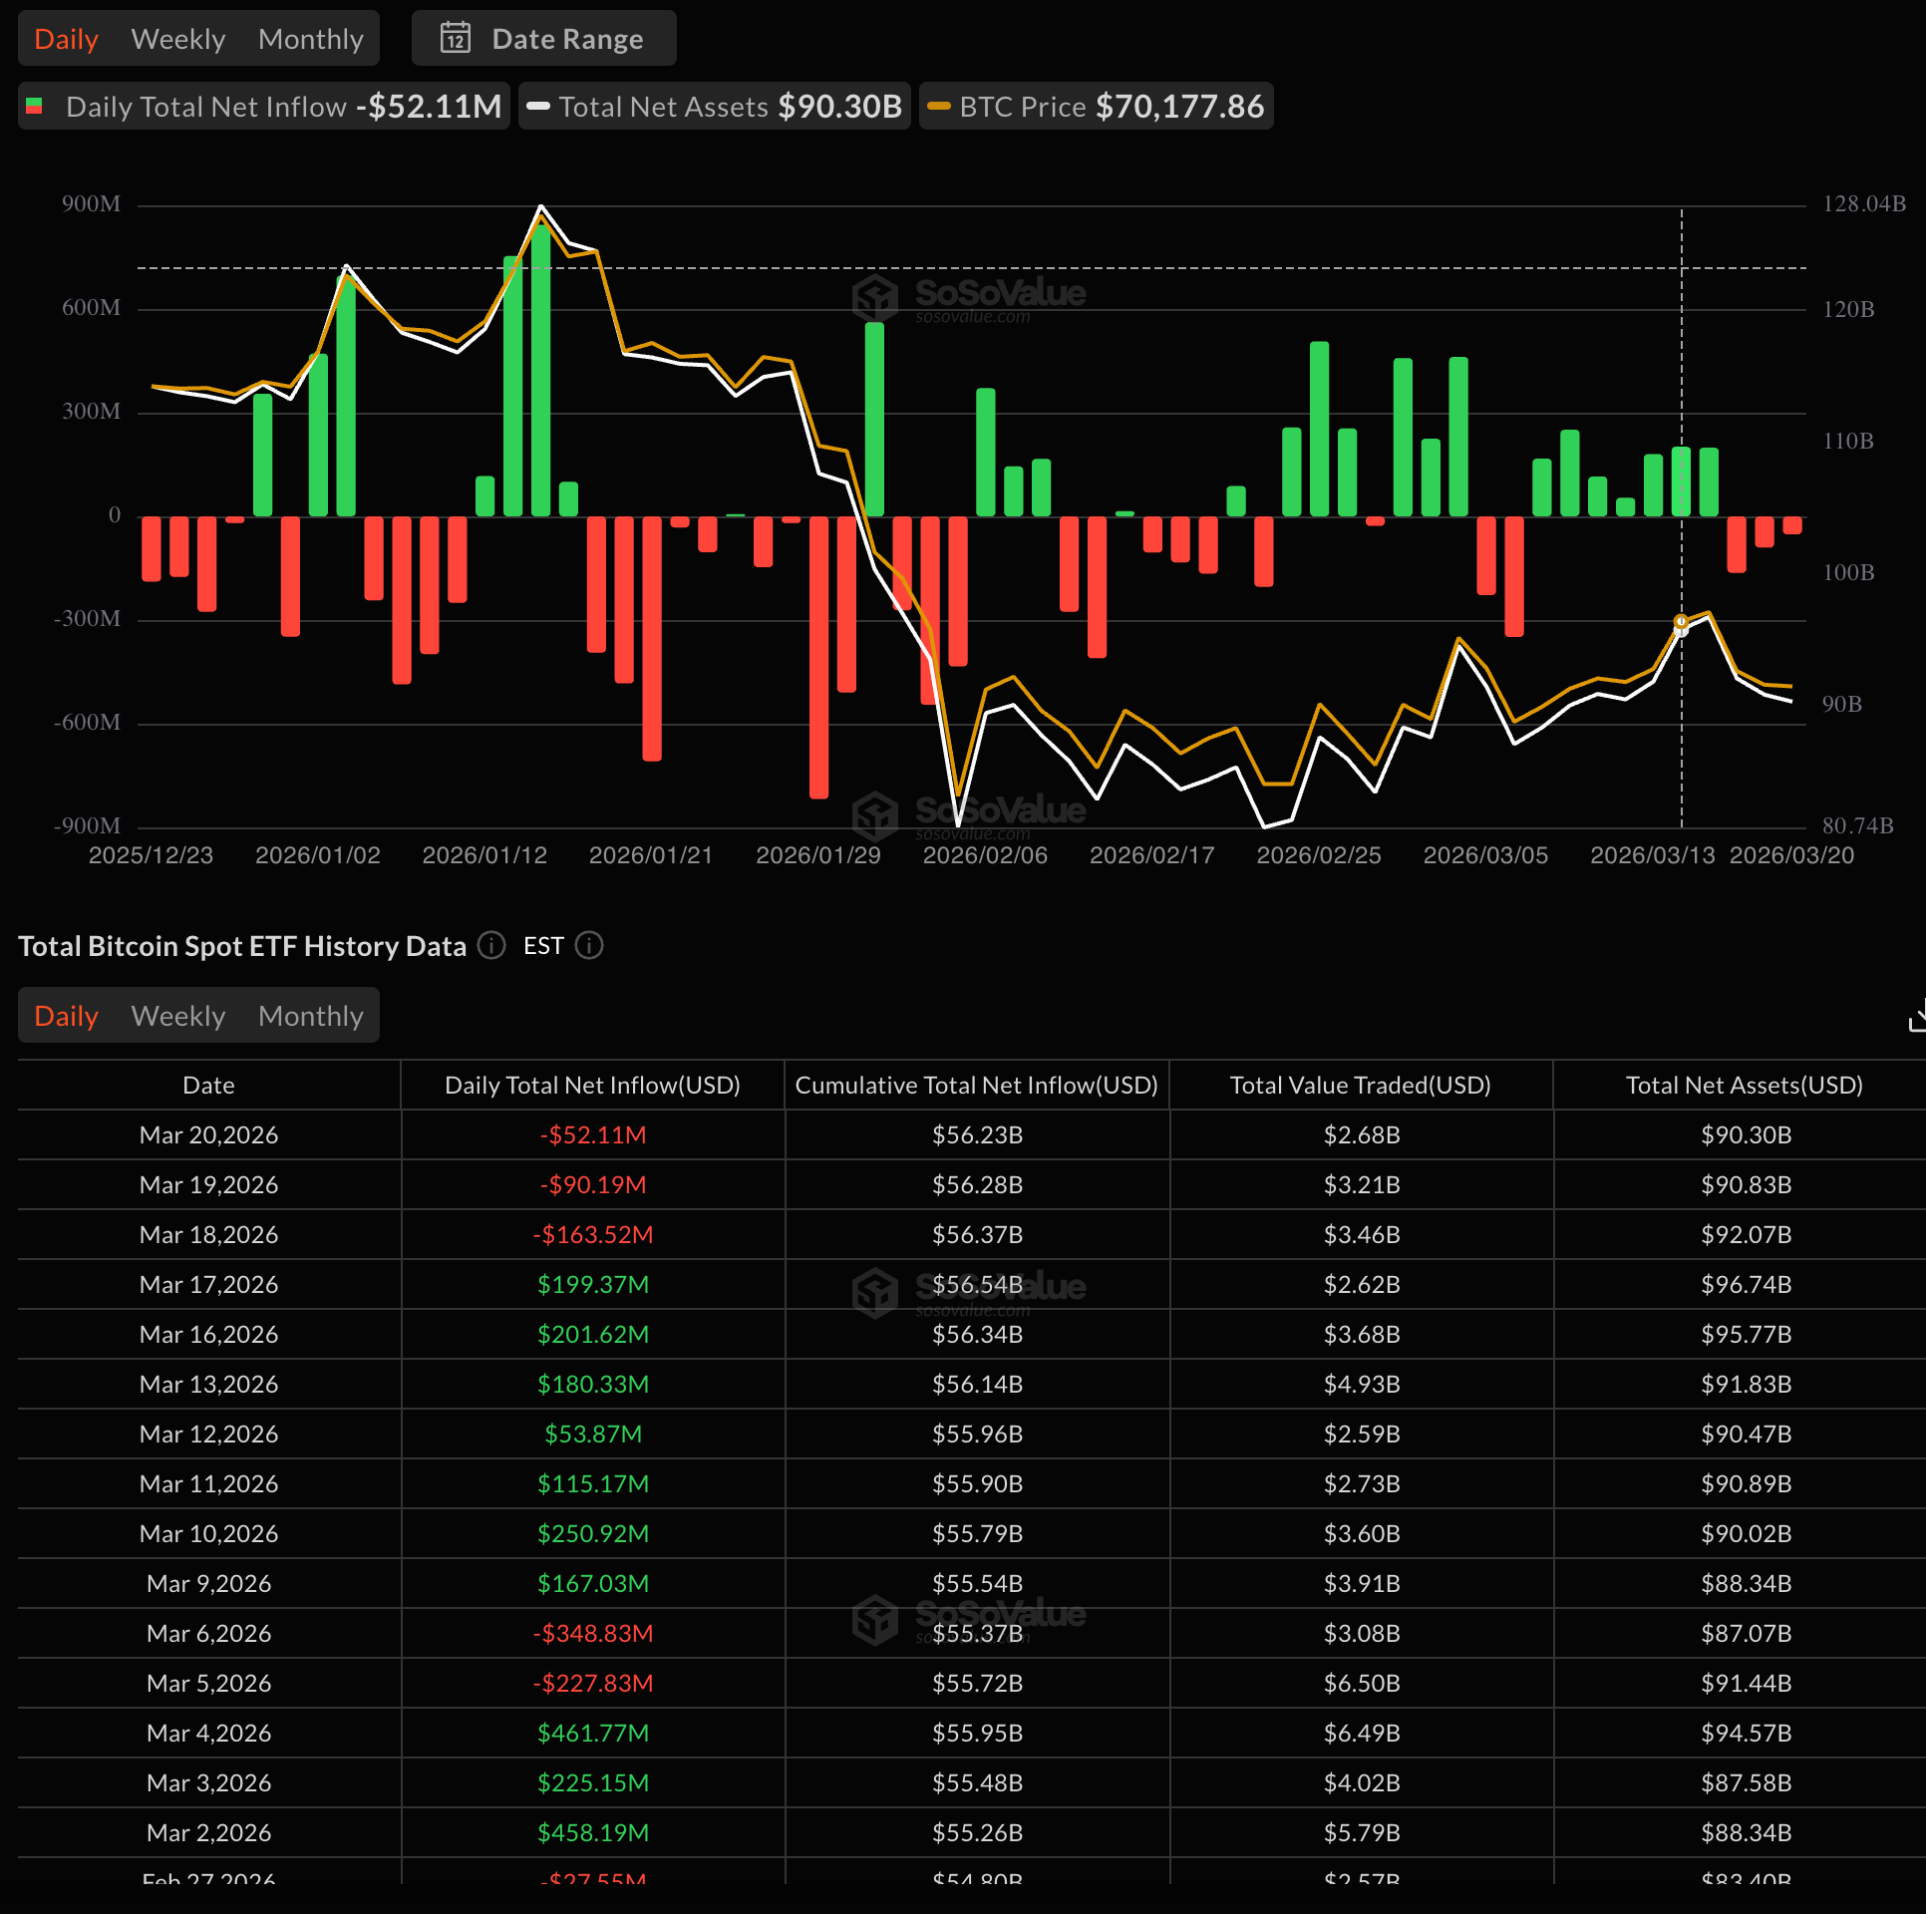Select Monthly tab in history table

click(x=311, y=1016)
